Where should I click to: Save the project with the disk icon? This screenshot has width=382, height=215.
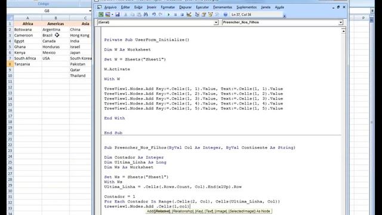pyautogui.click(x=118, y=14)
